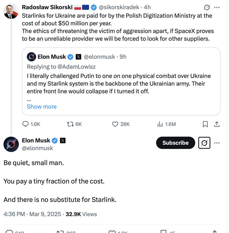Click the X affiliation badge next to Elon Musk
Screen dimensions: 229x233
point(63,141)
